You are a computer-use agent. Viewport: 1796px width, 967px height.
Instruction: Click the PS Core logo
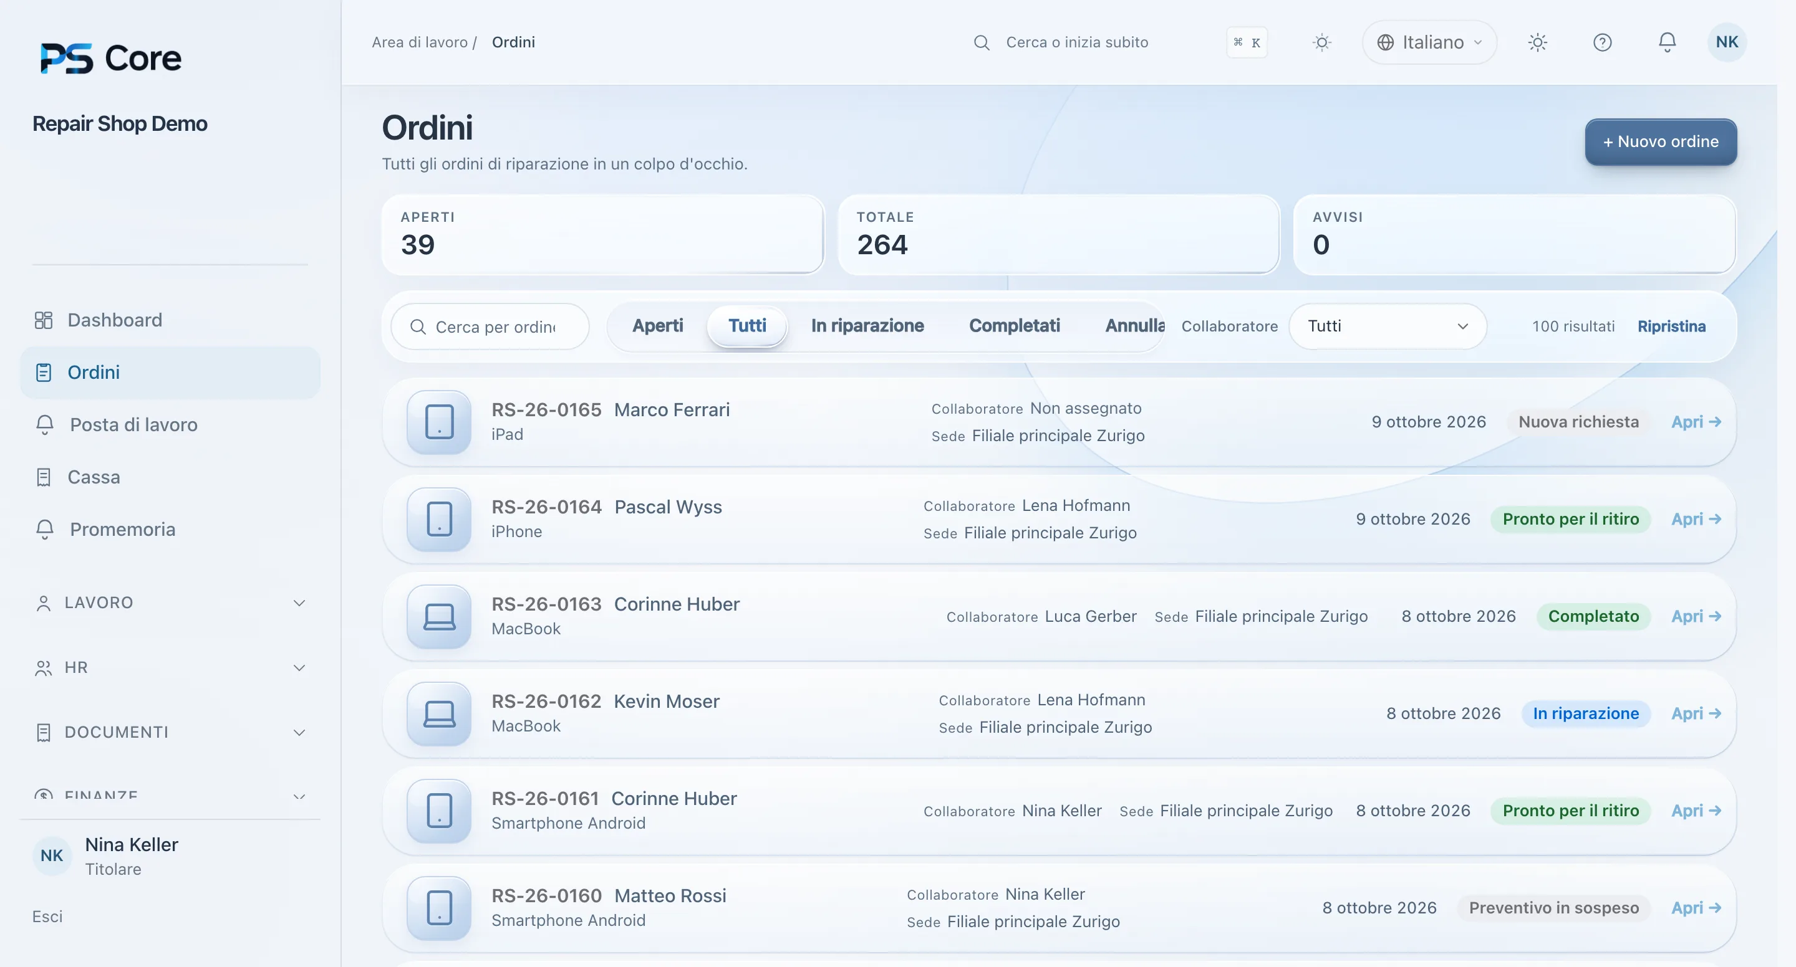click(111, 58)
